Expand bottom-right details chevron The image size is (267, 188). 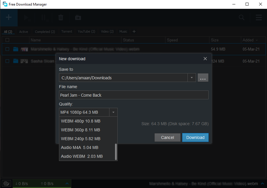tap(262, 184)
